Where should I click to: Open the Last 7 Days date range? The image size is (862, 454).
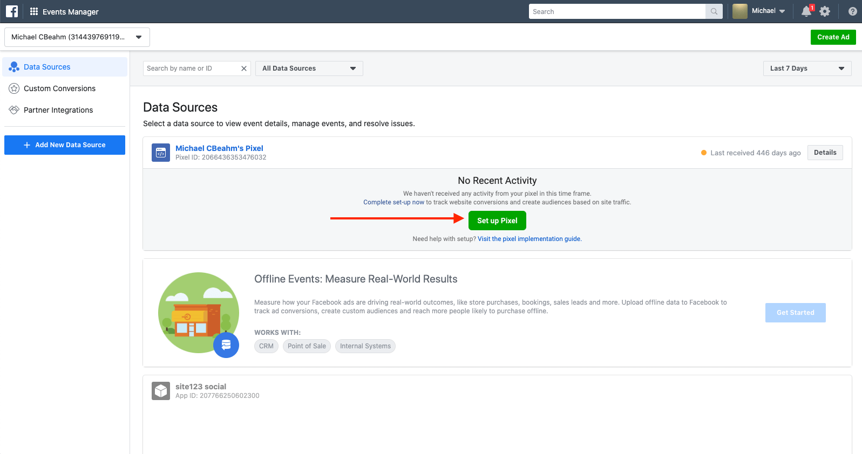tap(807, 68)
